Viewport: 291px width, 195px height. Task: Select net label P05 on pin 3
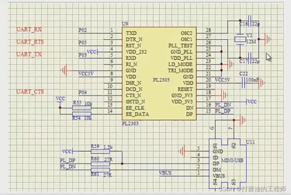coord(83,42)
